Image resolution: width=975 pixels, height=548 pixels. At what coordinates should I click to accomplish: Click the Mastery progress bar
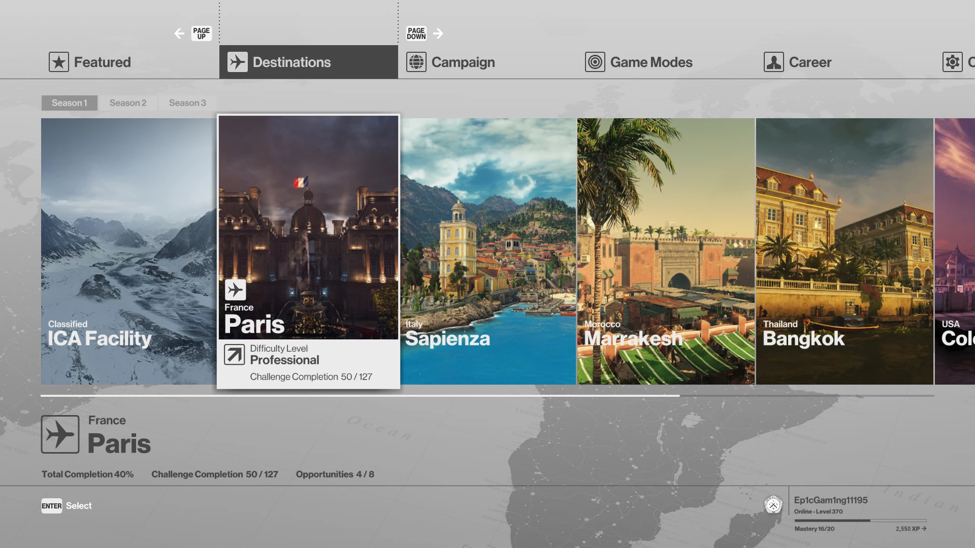click(x=860, y=521)
